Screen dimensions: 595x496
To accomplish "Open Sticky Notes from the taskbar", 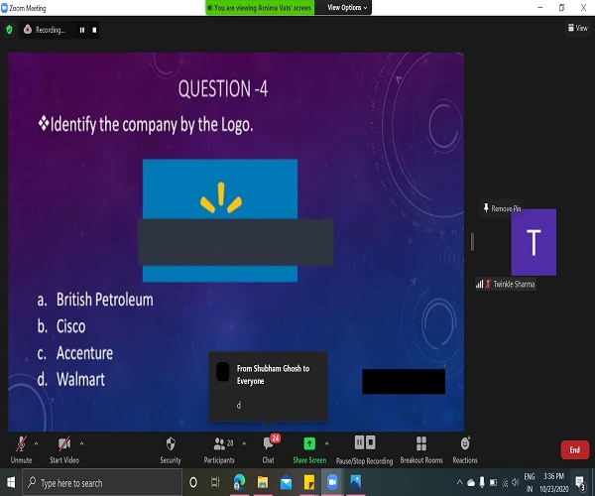I will pyautogui.click(x=309, y=483).
